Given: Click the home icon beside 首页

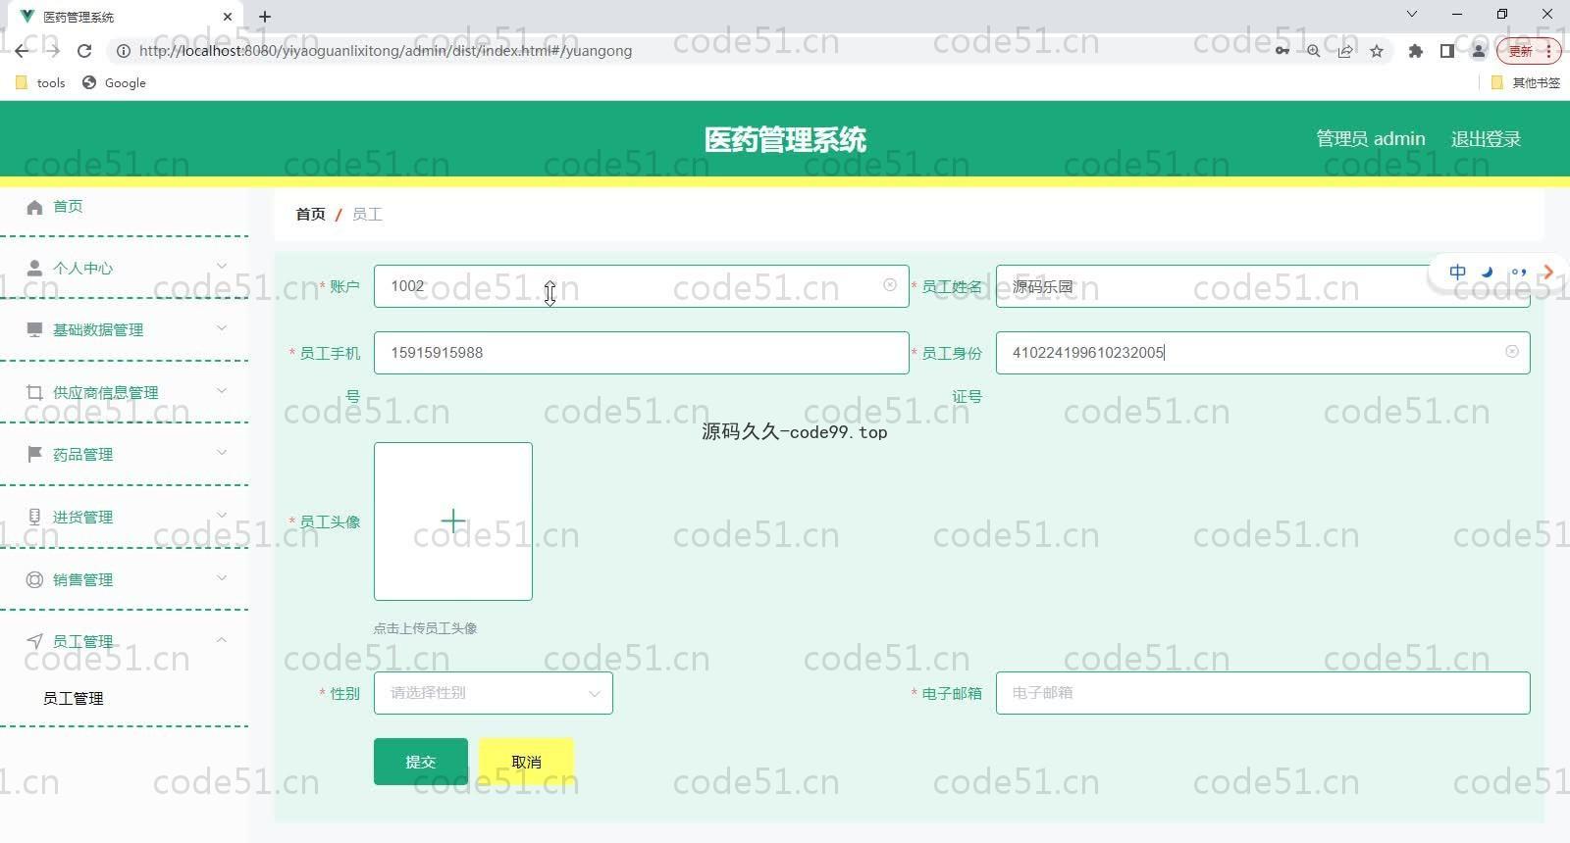Looking at the screenshot, I should click(x=35, y=207).
